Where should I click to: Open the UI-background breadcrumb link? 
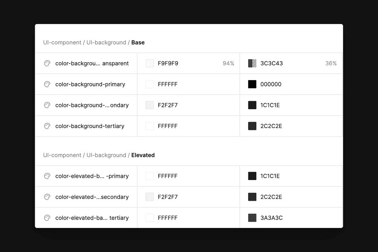coord(106,42)
